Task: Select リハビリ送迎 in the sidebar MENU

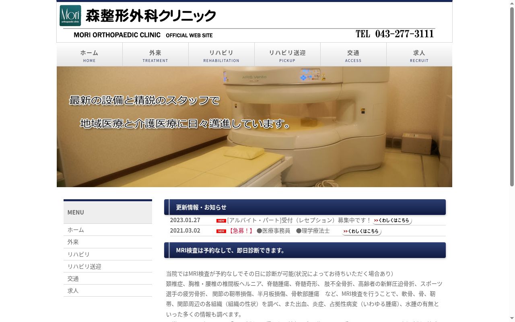Action: 108,266
